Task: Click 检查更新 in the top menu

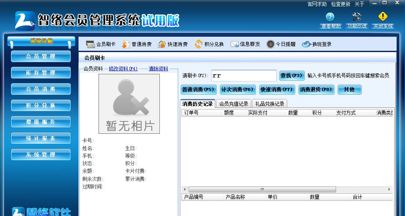Action: pyautogui.click(x=341, y=4)
